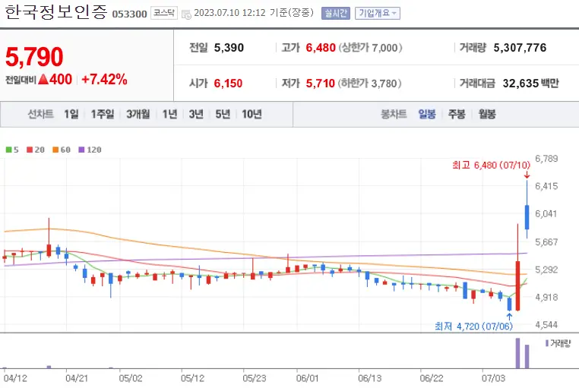This screenshot has width=579, height=388.
Task: Switch to 월봉 candlestick chart
Action: pos(487,115)
